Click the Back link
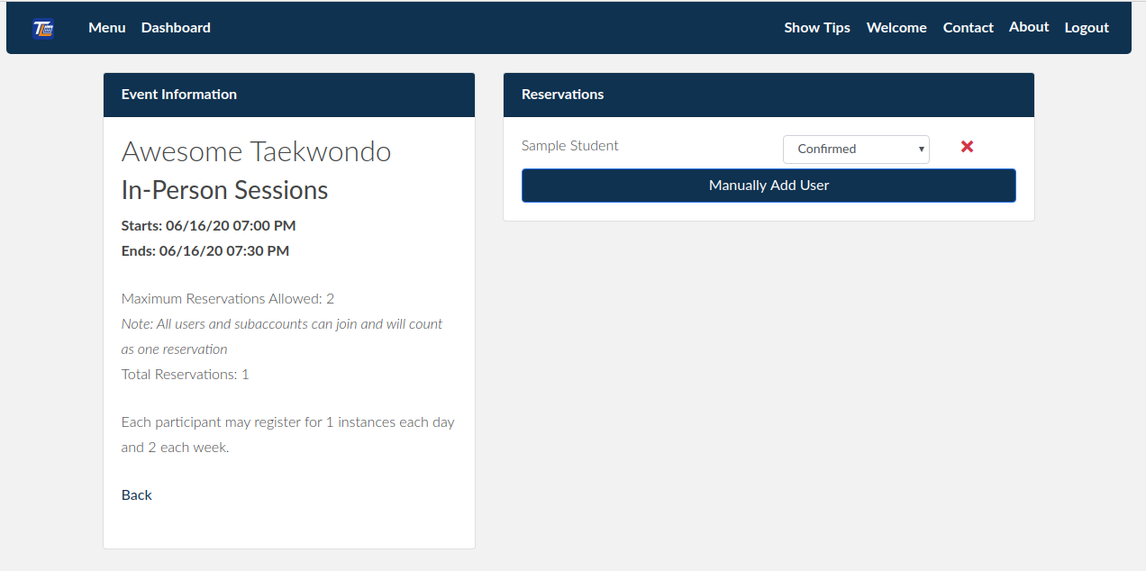Screen dimensions: 1146x571 tap(136, 494)
